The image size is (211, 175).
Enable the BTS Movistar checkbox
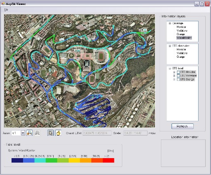[178, 72]
